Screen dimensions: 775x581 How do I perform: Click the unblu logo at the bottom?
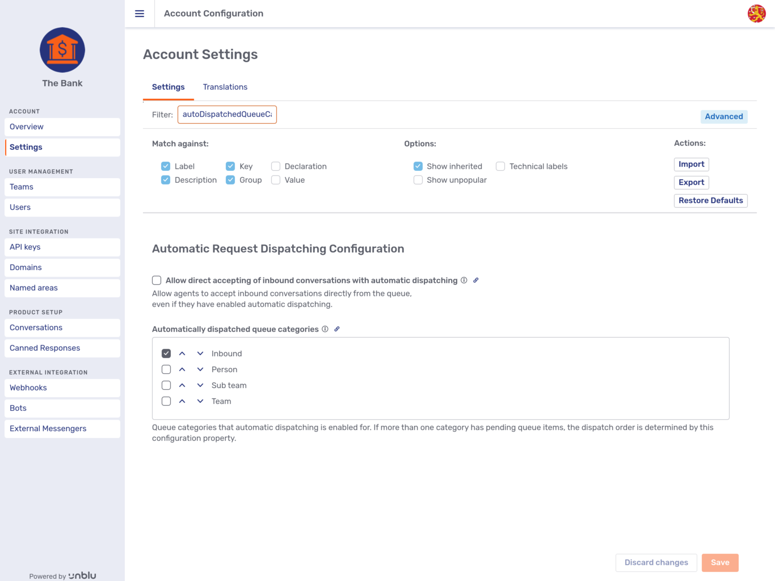[81, 575]
